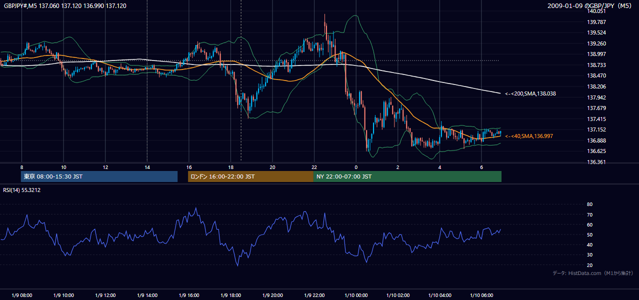This screenshot has width=639, height=300.
Task: Click price level 139.524 on the axis
Action: (596, 32)
